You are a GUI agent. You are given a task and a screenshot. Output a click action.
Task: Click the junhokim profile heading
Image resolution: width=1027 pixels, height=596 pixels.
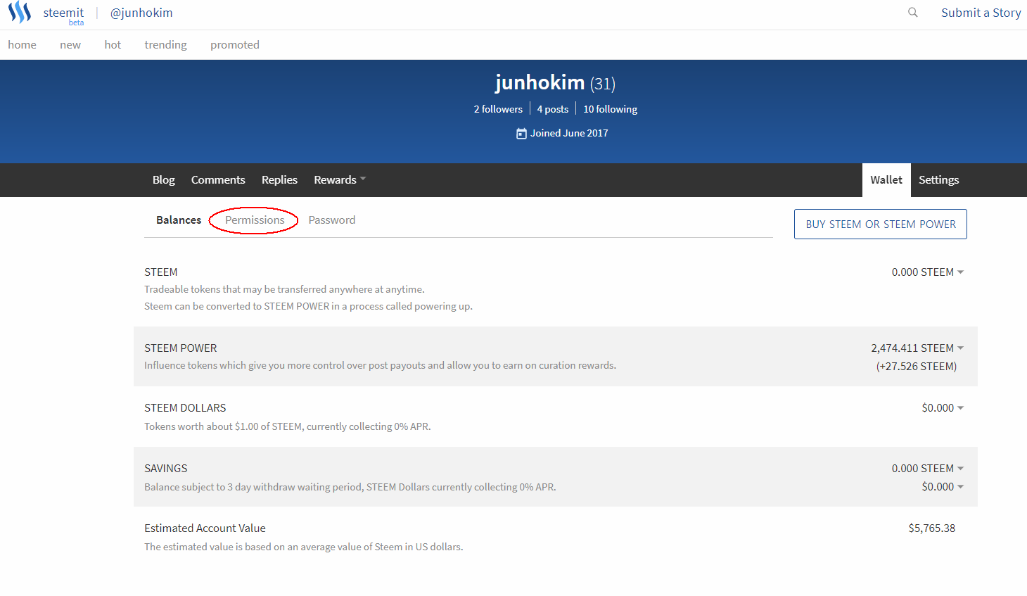point(540,83)
